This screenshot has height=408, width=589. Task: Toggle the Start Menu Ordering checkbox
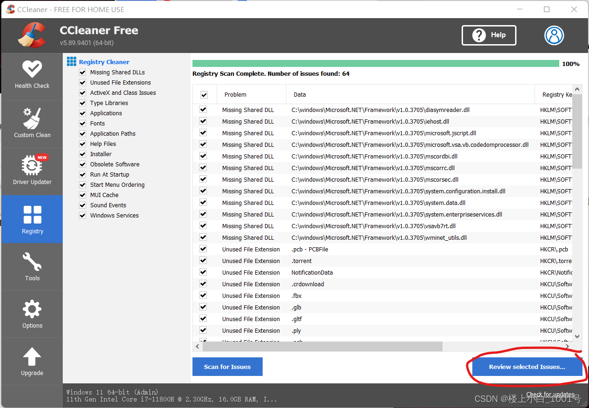(83, 185)
